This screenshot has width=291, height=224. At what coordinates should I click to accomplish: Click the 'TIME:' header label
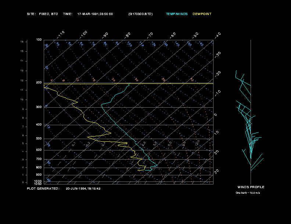pos(68,14)
